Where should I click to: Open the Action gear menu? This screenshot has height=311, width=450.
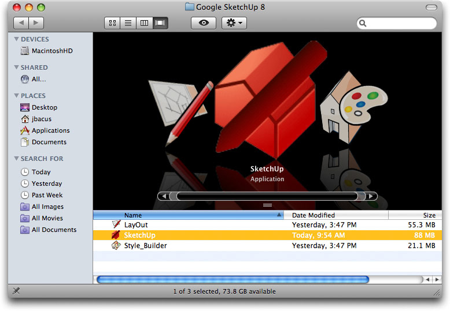coord(234,23)
